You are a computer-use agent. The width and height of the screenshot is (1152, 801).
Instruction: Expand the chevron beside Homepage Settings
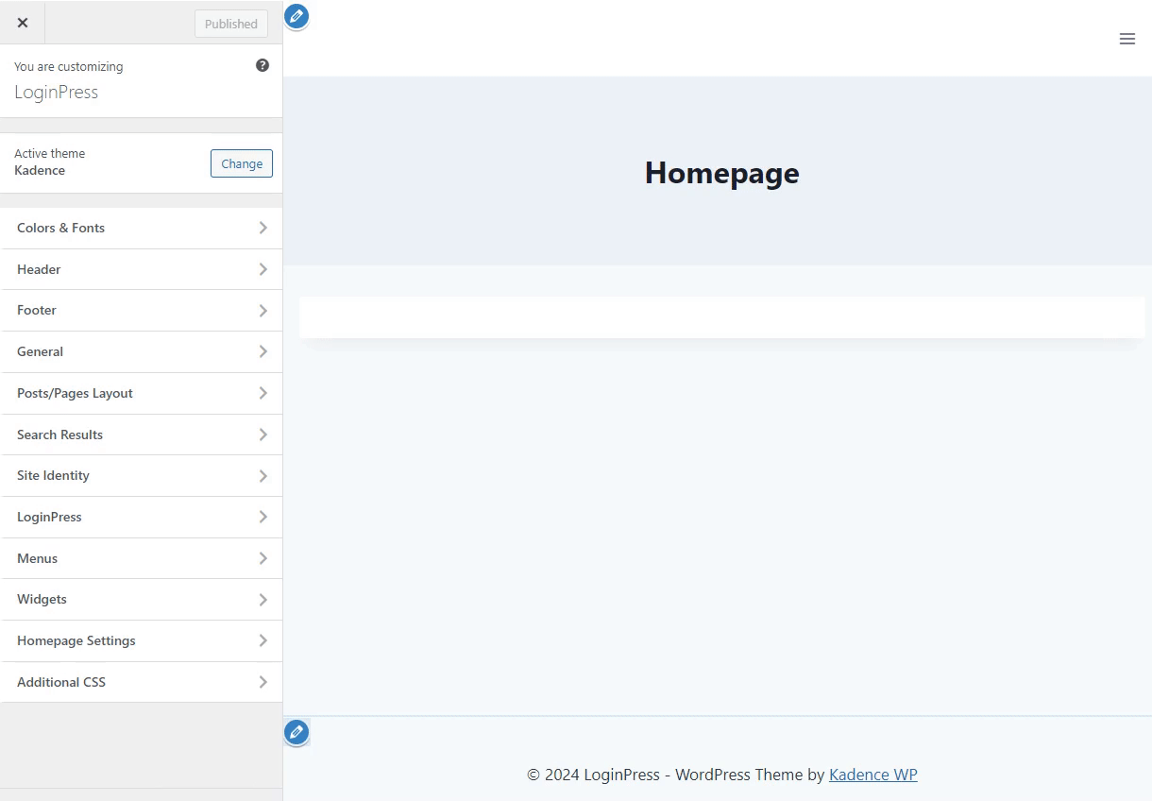tap(263, 640)
